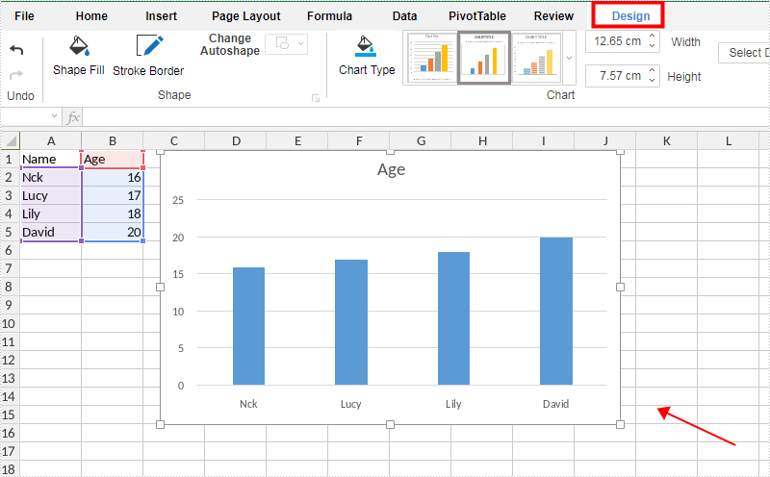Image resolution: width=770 pixels, height=477 pixels.
Task: Select row 17 header
Action: coord(9,451)
